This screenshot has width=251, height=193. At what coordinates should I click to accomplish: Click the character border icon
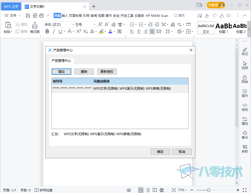pos(119,31)
